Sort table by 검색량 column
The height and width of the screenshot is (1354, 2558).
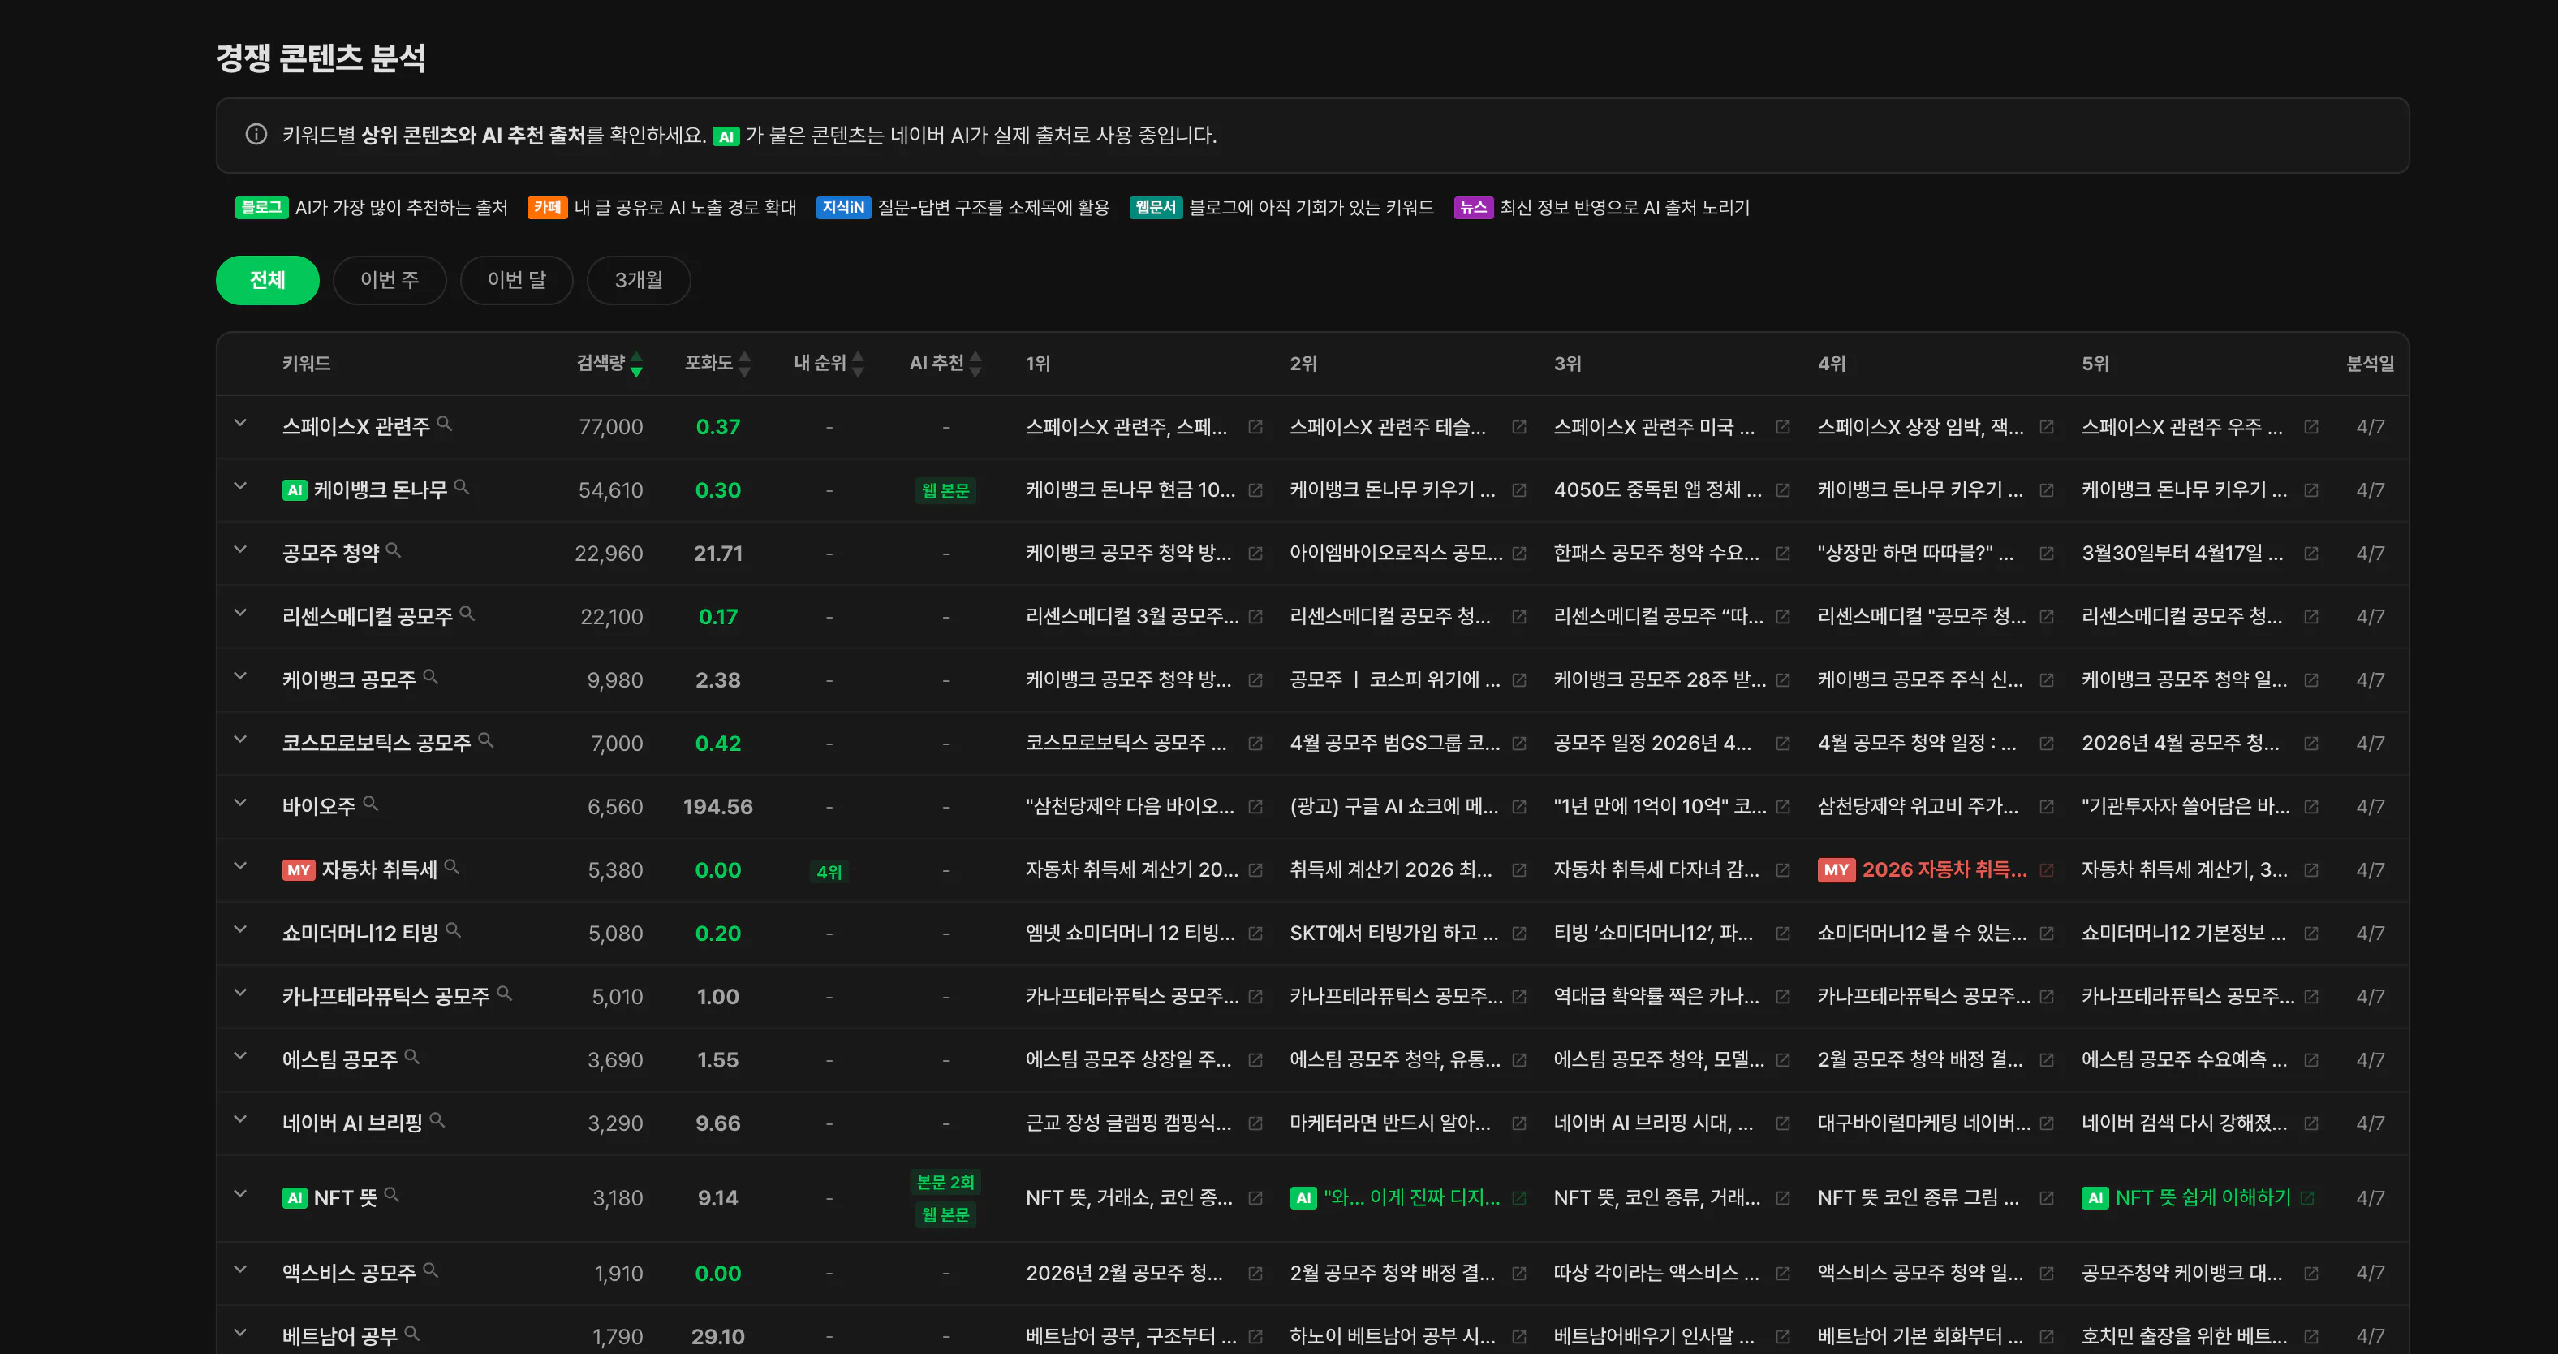[x=609, y=364]
